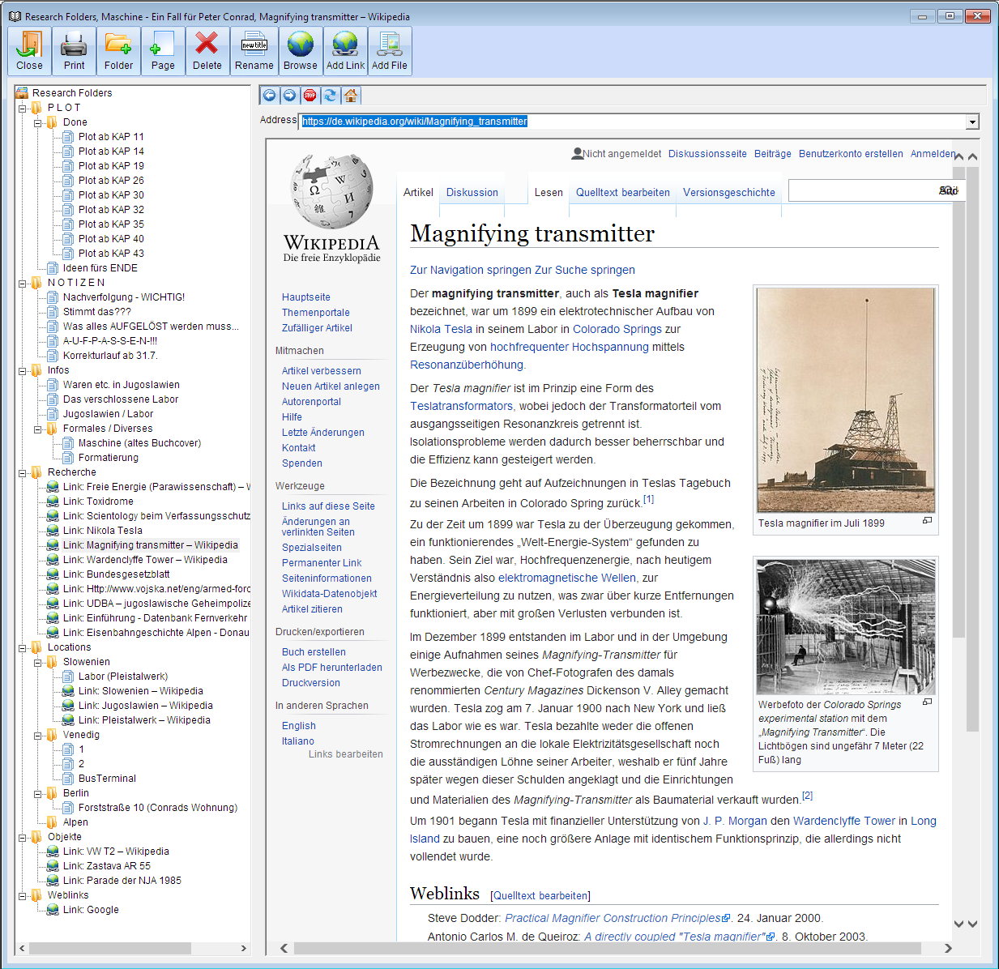
Task: Click the Spenden sidebar link
Action: pyautogui.click(x=302, y=463)
